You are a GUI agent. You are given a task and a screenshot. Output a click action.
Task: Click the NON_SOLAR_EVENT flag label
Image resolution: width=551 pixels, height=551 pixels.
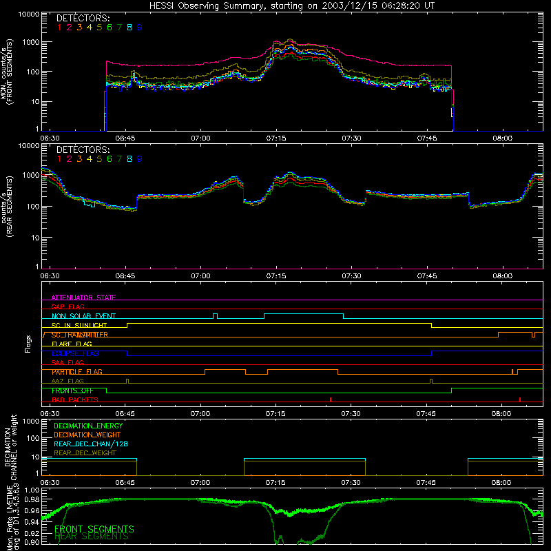coord(83,316)
